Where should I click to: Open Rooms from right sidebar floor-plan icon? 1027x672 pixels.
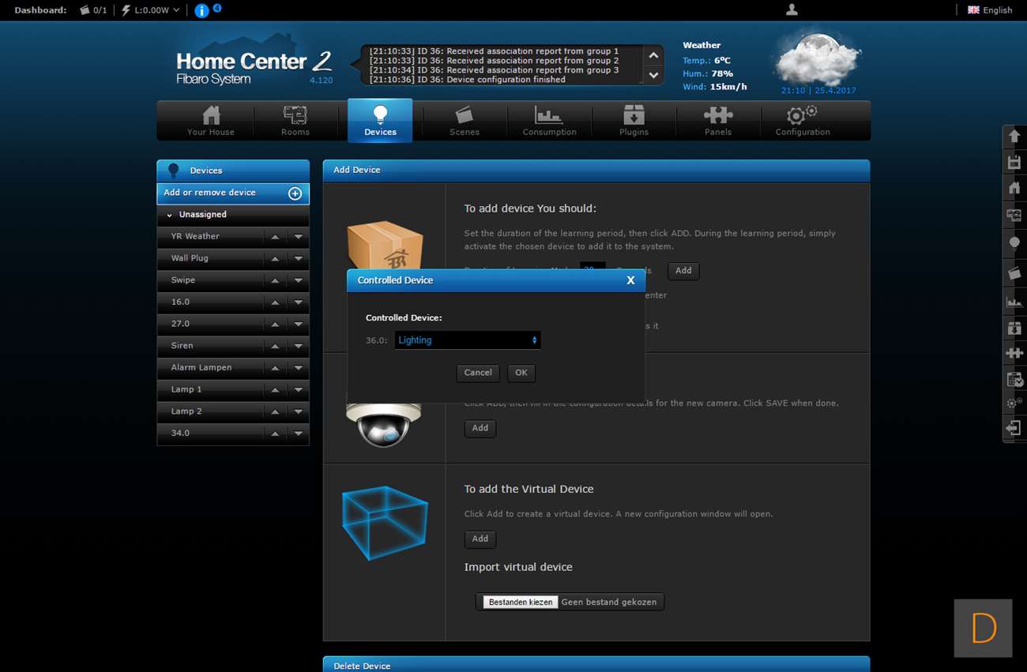[x=1014, y=215]
